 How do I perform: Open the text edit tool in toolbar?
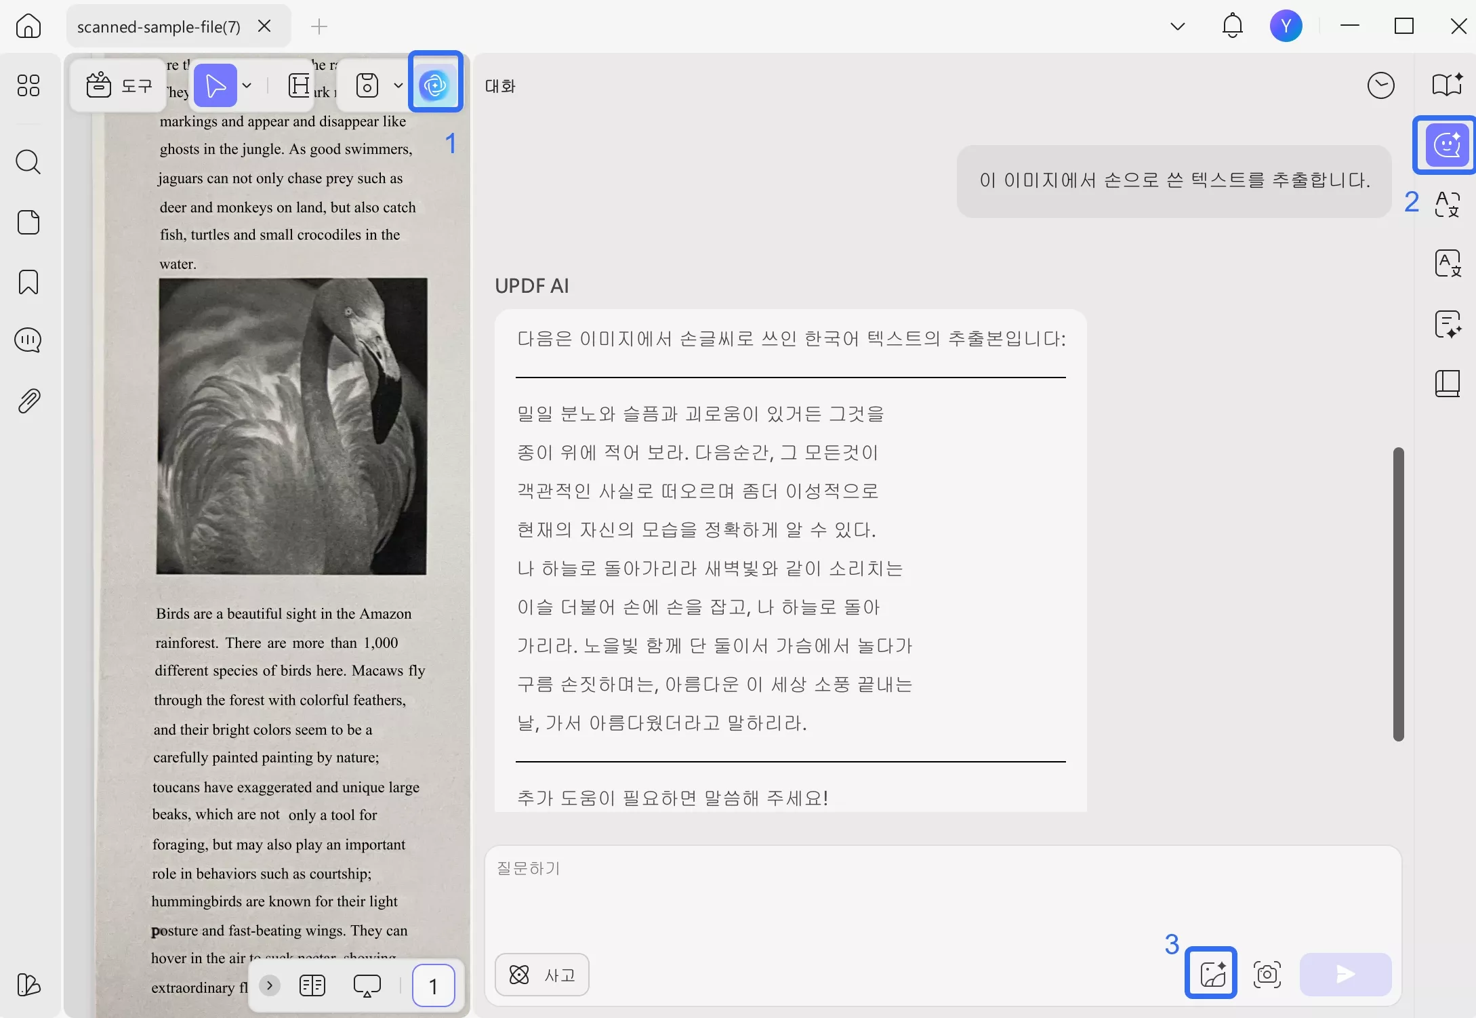tap(298, 85)
